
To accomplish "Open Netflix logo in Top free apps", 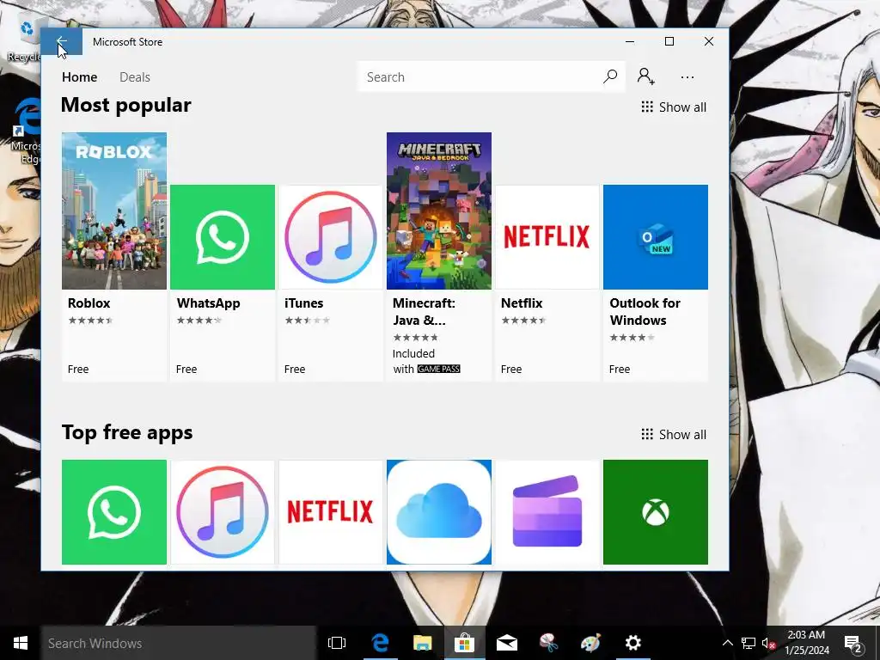I will click(331, 512).
